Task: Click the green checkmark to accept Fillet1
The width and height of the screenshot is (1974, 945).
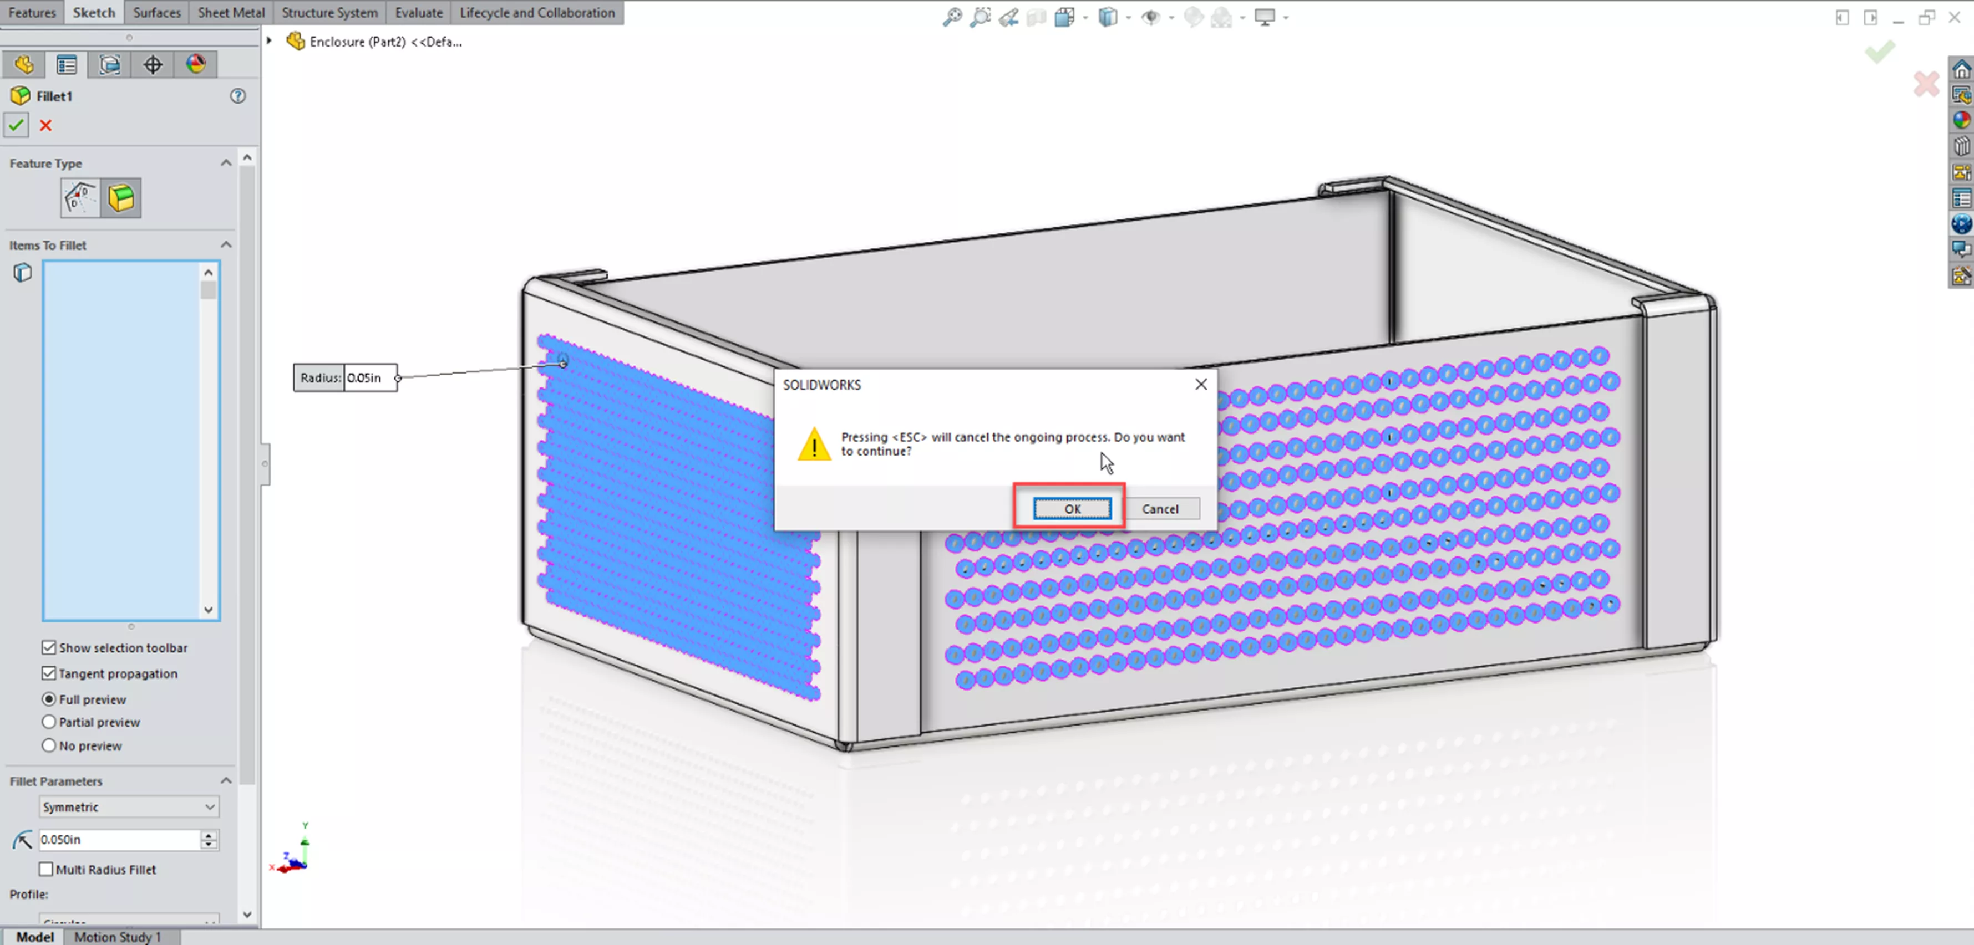Action: (16, 126)
